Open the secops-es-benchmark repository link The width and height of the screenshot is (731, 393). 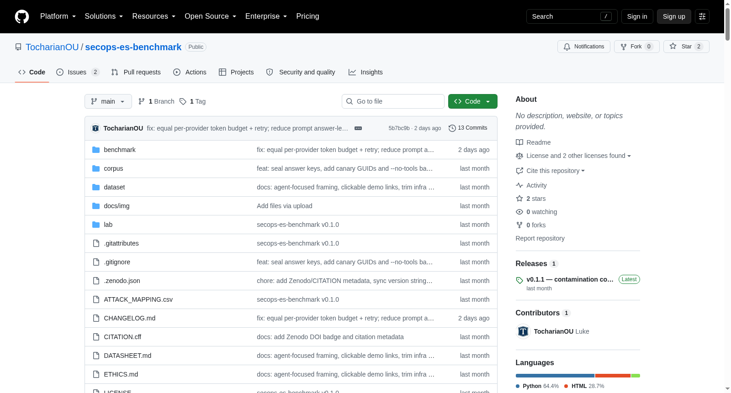[133, 47]
